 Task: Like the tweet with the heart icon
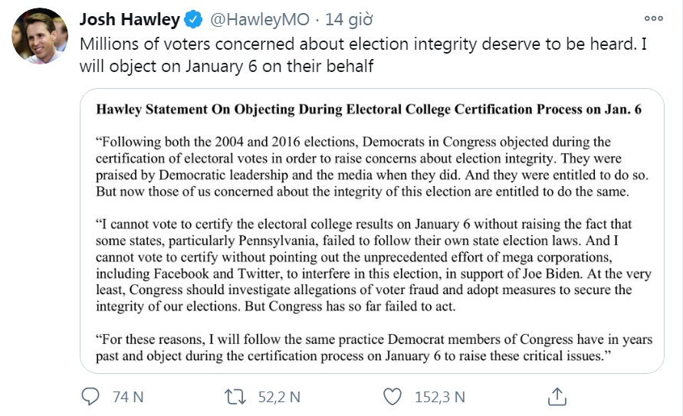coord(392,396)
